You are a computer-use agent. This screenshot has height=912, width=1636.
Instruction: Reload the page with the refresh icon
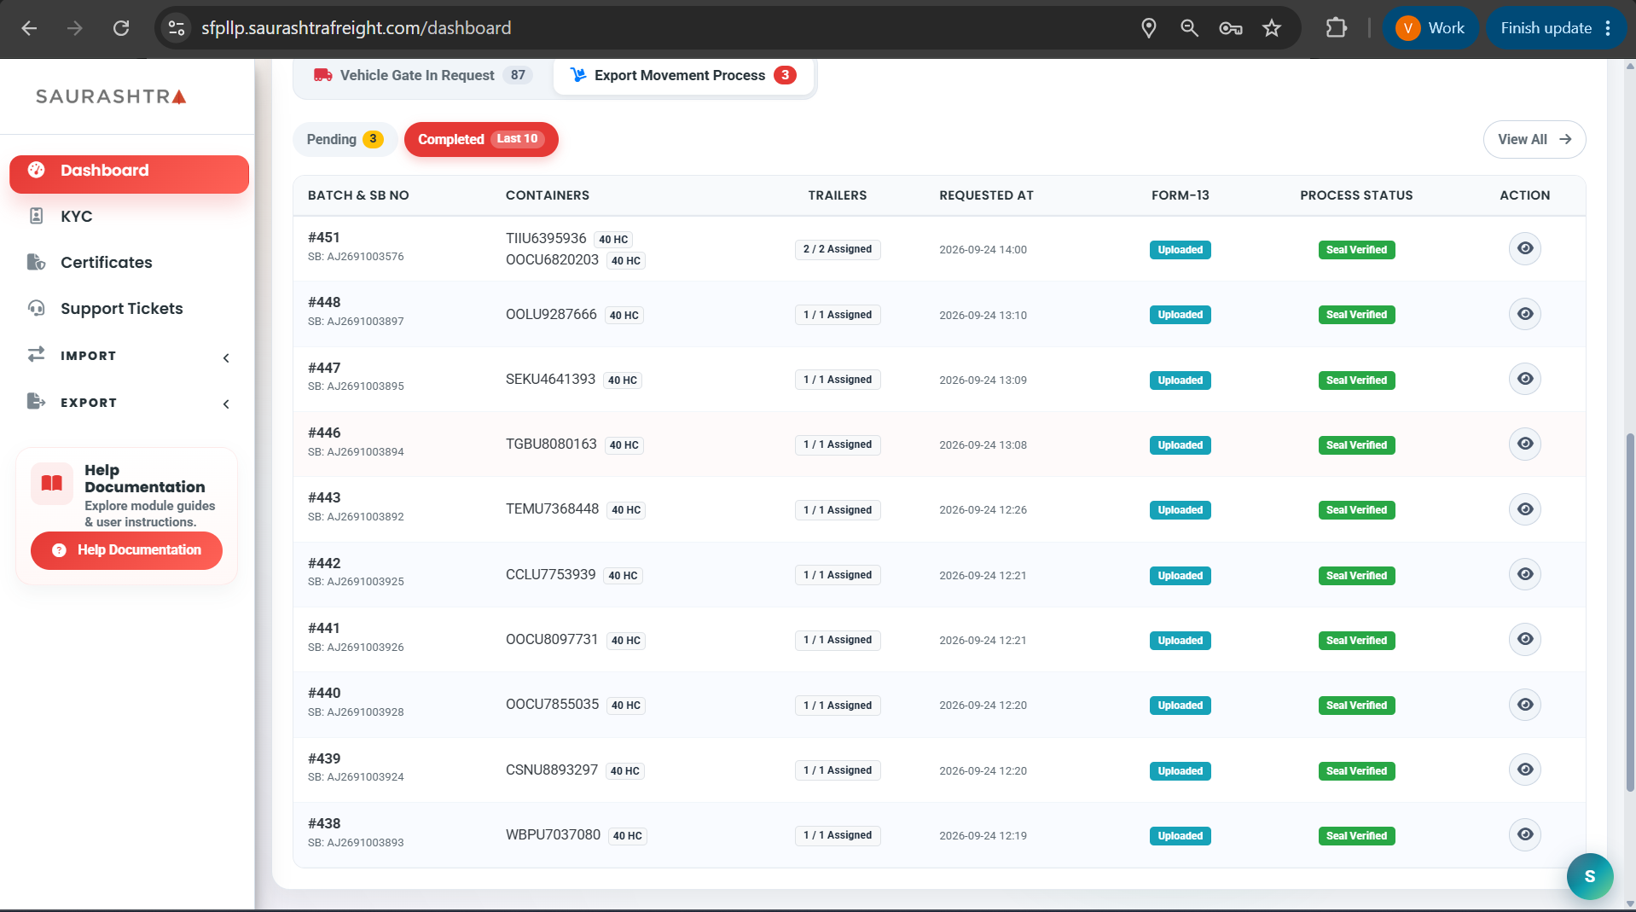[121, 28]
